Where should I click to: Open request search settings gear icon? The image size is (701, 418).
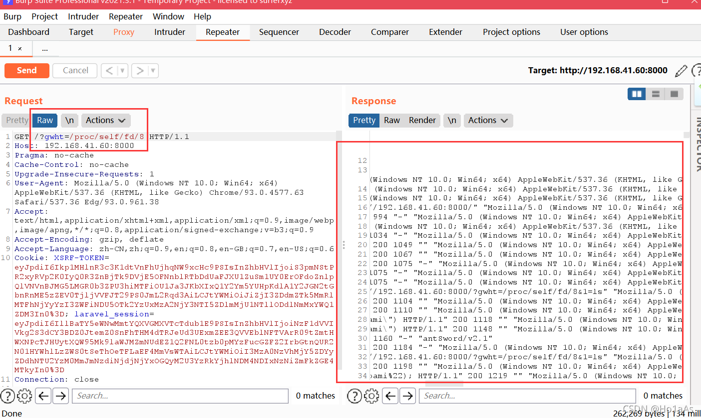click(24, 396)
